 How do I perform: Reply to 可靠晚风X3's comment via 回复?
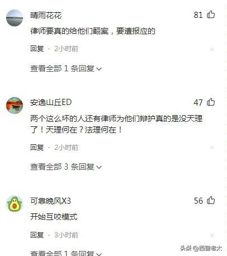tap(37, 235)
